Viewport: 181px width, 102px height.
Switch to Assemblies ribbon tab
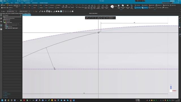pyautogui.click(x=28, y=3)
